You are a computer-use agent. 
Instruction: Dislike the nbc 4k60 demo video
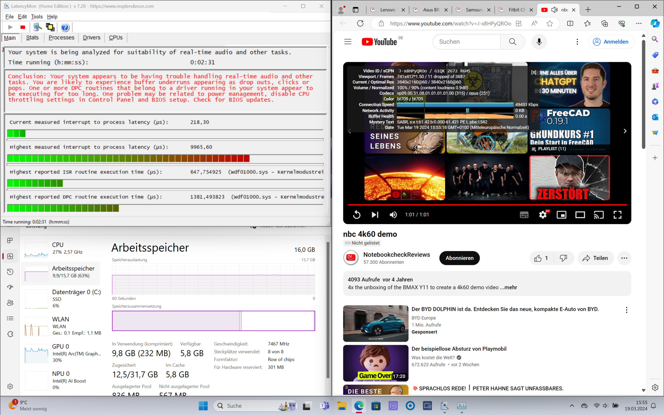coord(563,258)
